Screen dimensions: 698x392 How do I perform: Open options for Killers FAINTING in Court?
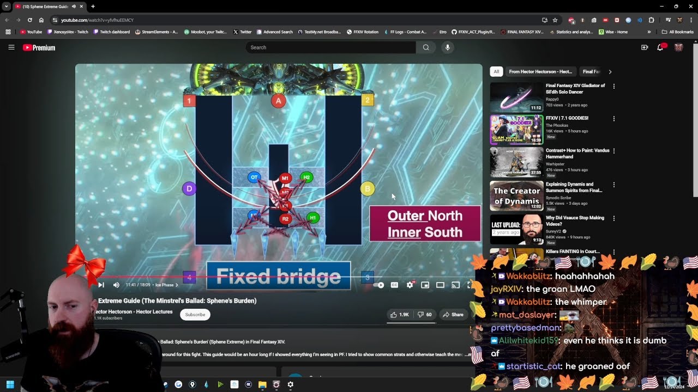point(614,252)
